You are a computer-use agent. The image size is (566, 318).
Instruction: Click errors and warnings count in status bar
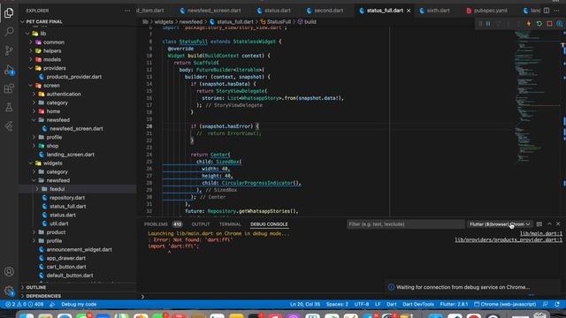click(24, 304)
